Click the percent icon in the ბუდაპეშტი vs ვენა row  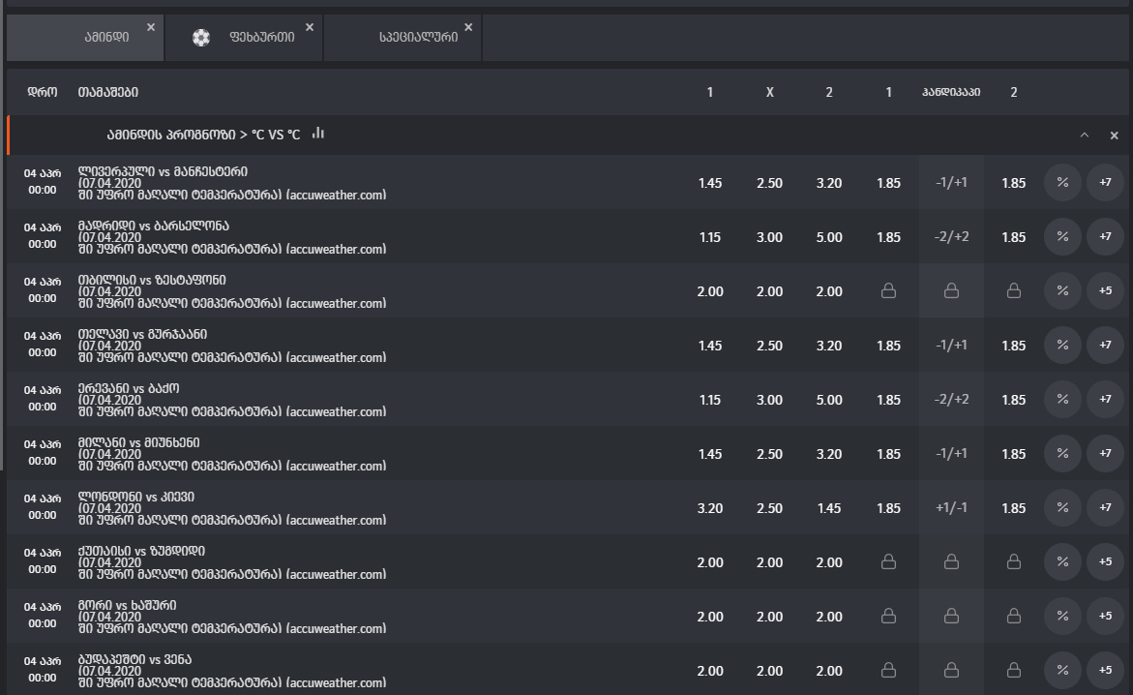coord(1062,670)
